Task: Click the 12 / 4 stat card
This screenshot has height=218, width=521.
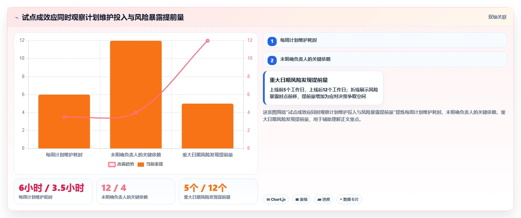Action: click(x=136, y=191)
